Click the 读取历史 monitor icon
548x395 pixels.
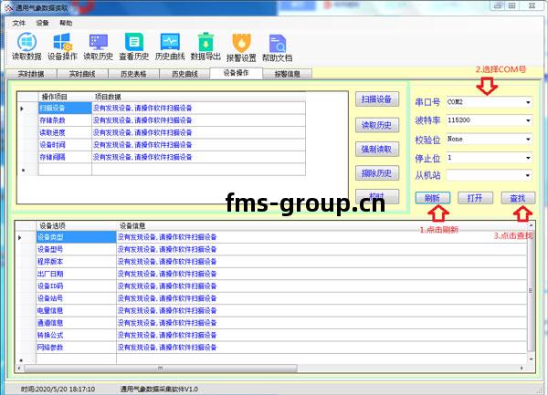click(x=98, y=43)
